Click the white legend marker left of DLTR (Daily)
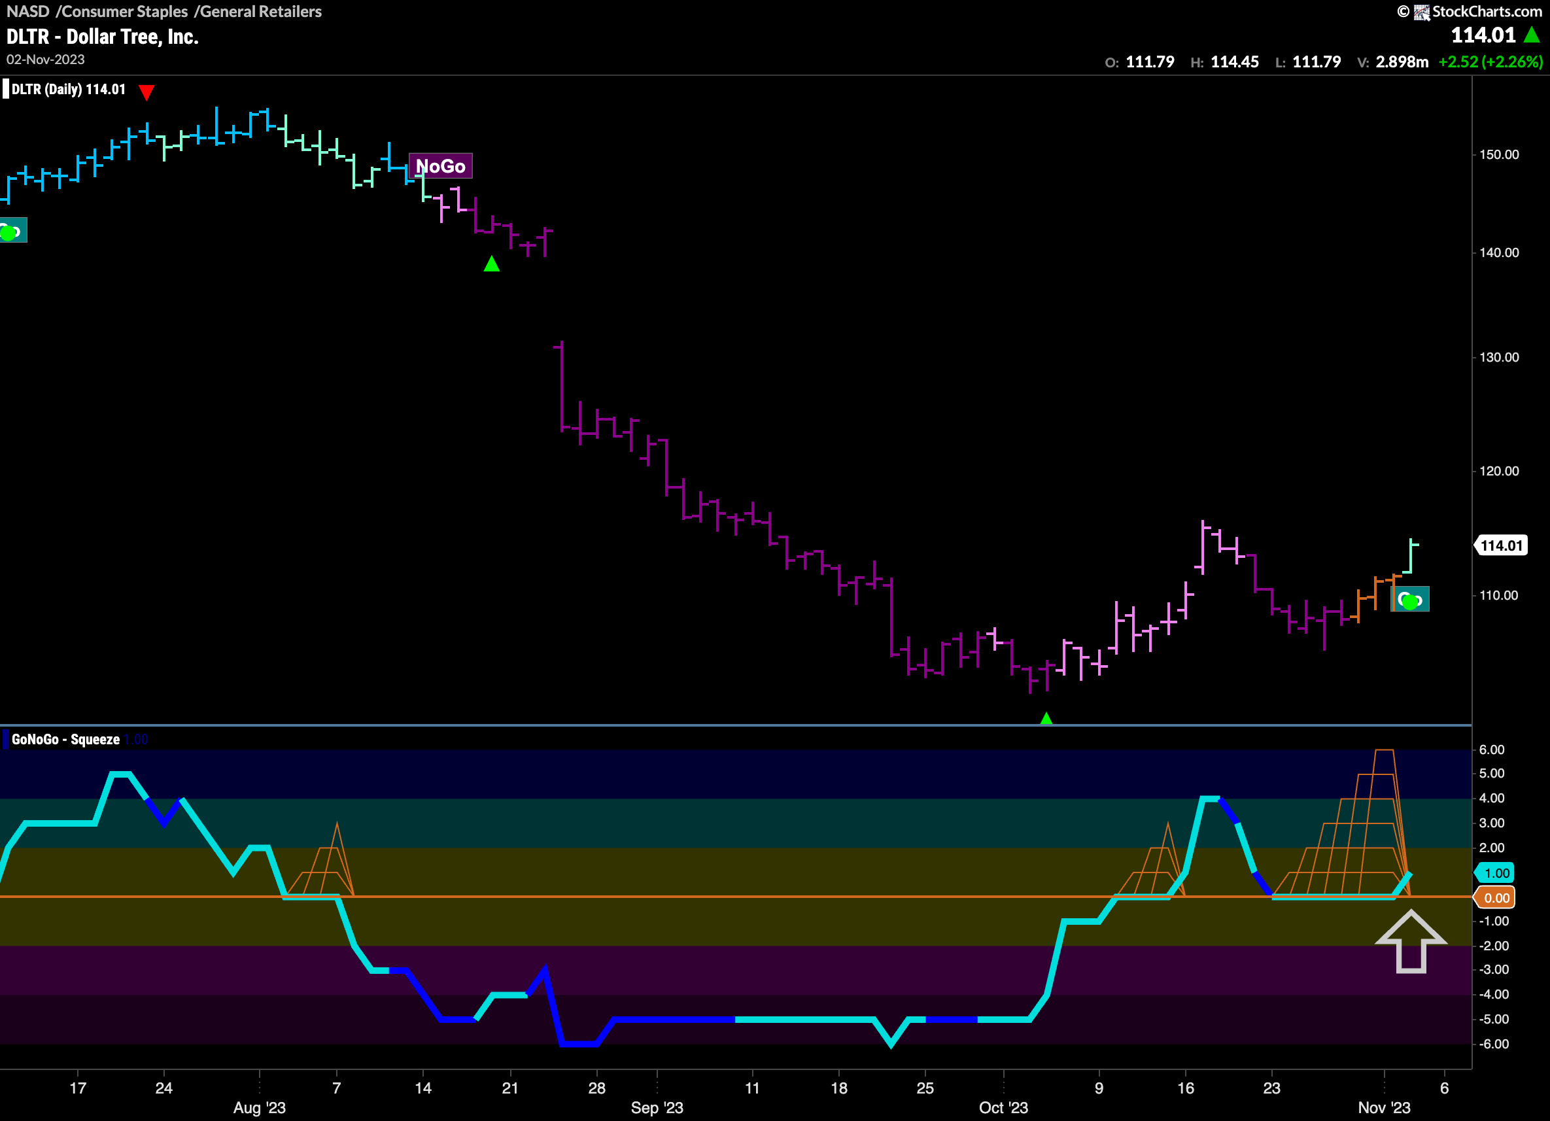This screenshot has width=1550, height=1121. (6, 90)
